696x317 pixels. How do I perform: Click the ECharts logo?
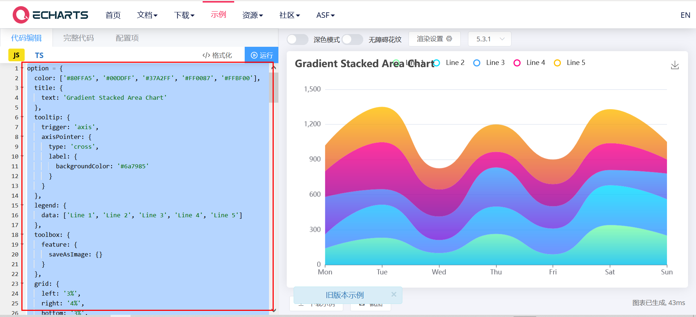[x=50, y=15]
